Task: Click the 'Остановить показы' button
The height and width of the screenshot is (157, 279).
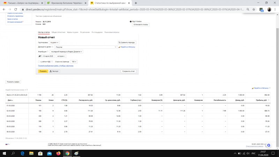Action: 141,24
